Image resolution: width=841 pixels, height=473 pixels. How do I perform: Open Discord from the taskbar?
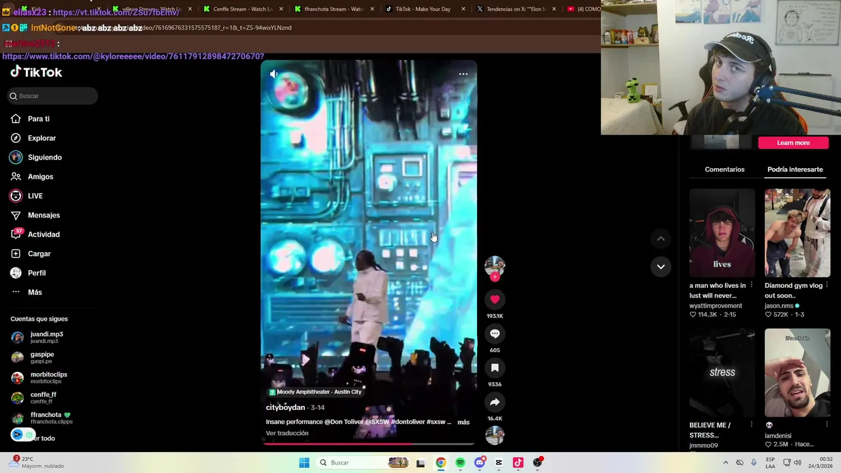coord(480,462)
